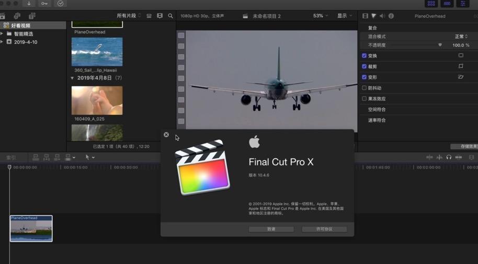Toggle timeline snapping icon
The height and width of the screenshot is (264, 478).
459,157
